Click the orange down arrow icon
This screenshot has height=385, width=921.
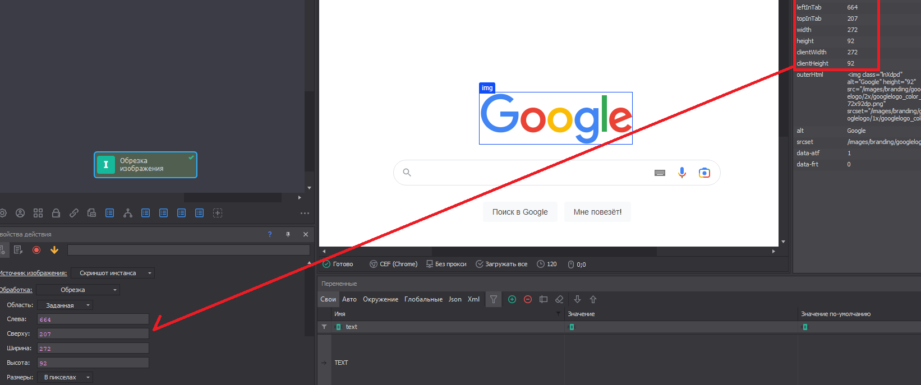click(x=54, y=250)
